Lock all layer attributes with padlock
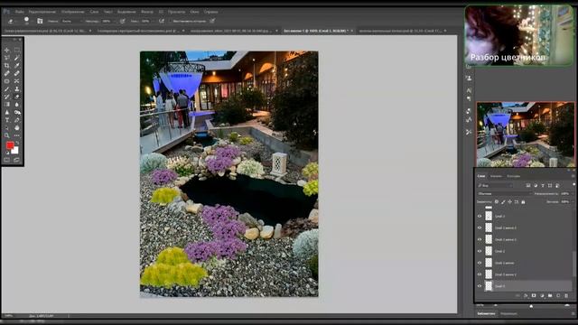 point(523,202)
